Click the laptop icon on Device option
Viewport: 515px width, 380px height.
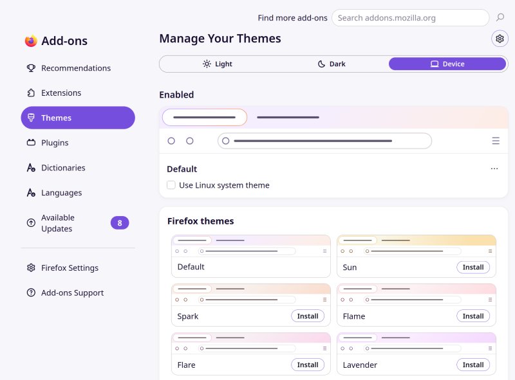tap(435, 64)
